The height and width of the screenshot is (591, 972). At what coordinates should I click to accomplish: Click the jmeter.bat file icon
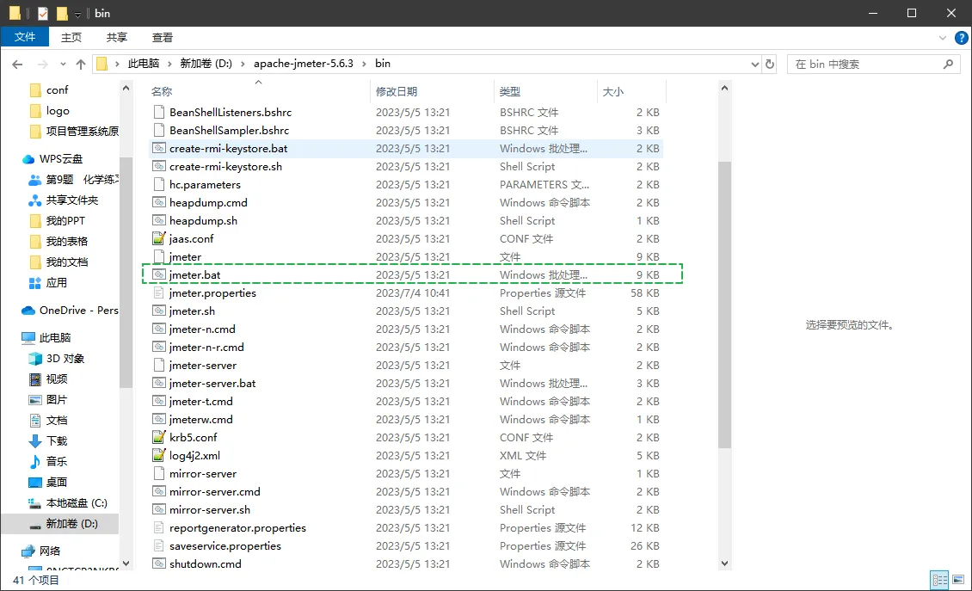click(159, 274)
